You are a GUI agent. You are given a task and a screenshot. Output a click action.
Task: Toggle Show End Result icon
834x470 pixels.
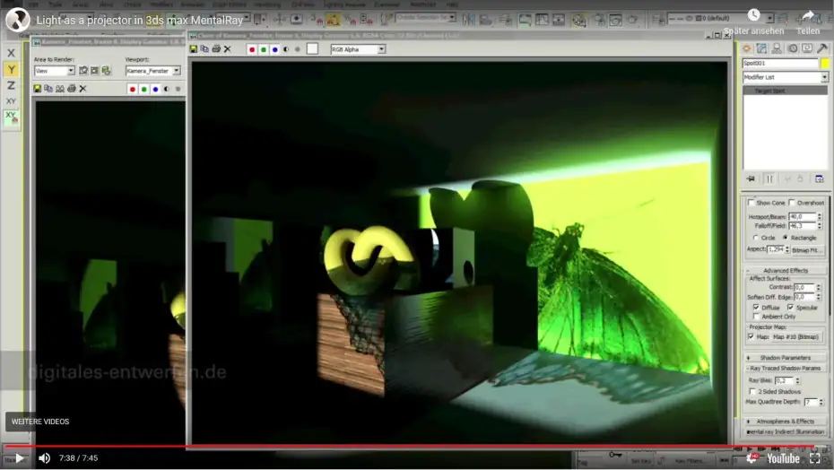click(x=769, y=178)
